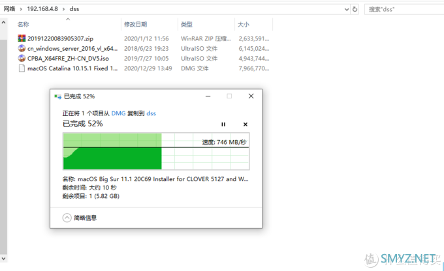Open the dss destination folder link
Image resolution: width=444 pixels, height=271 pixels.
[x=151, y=113]
